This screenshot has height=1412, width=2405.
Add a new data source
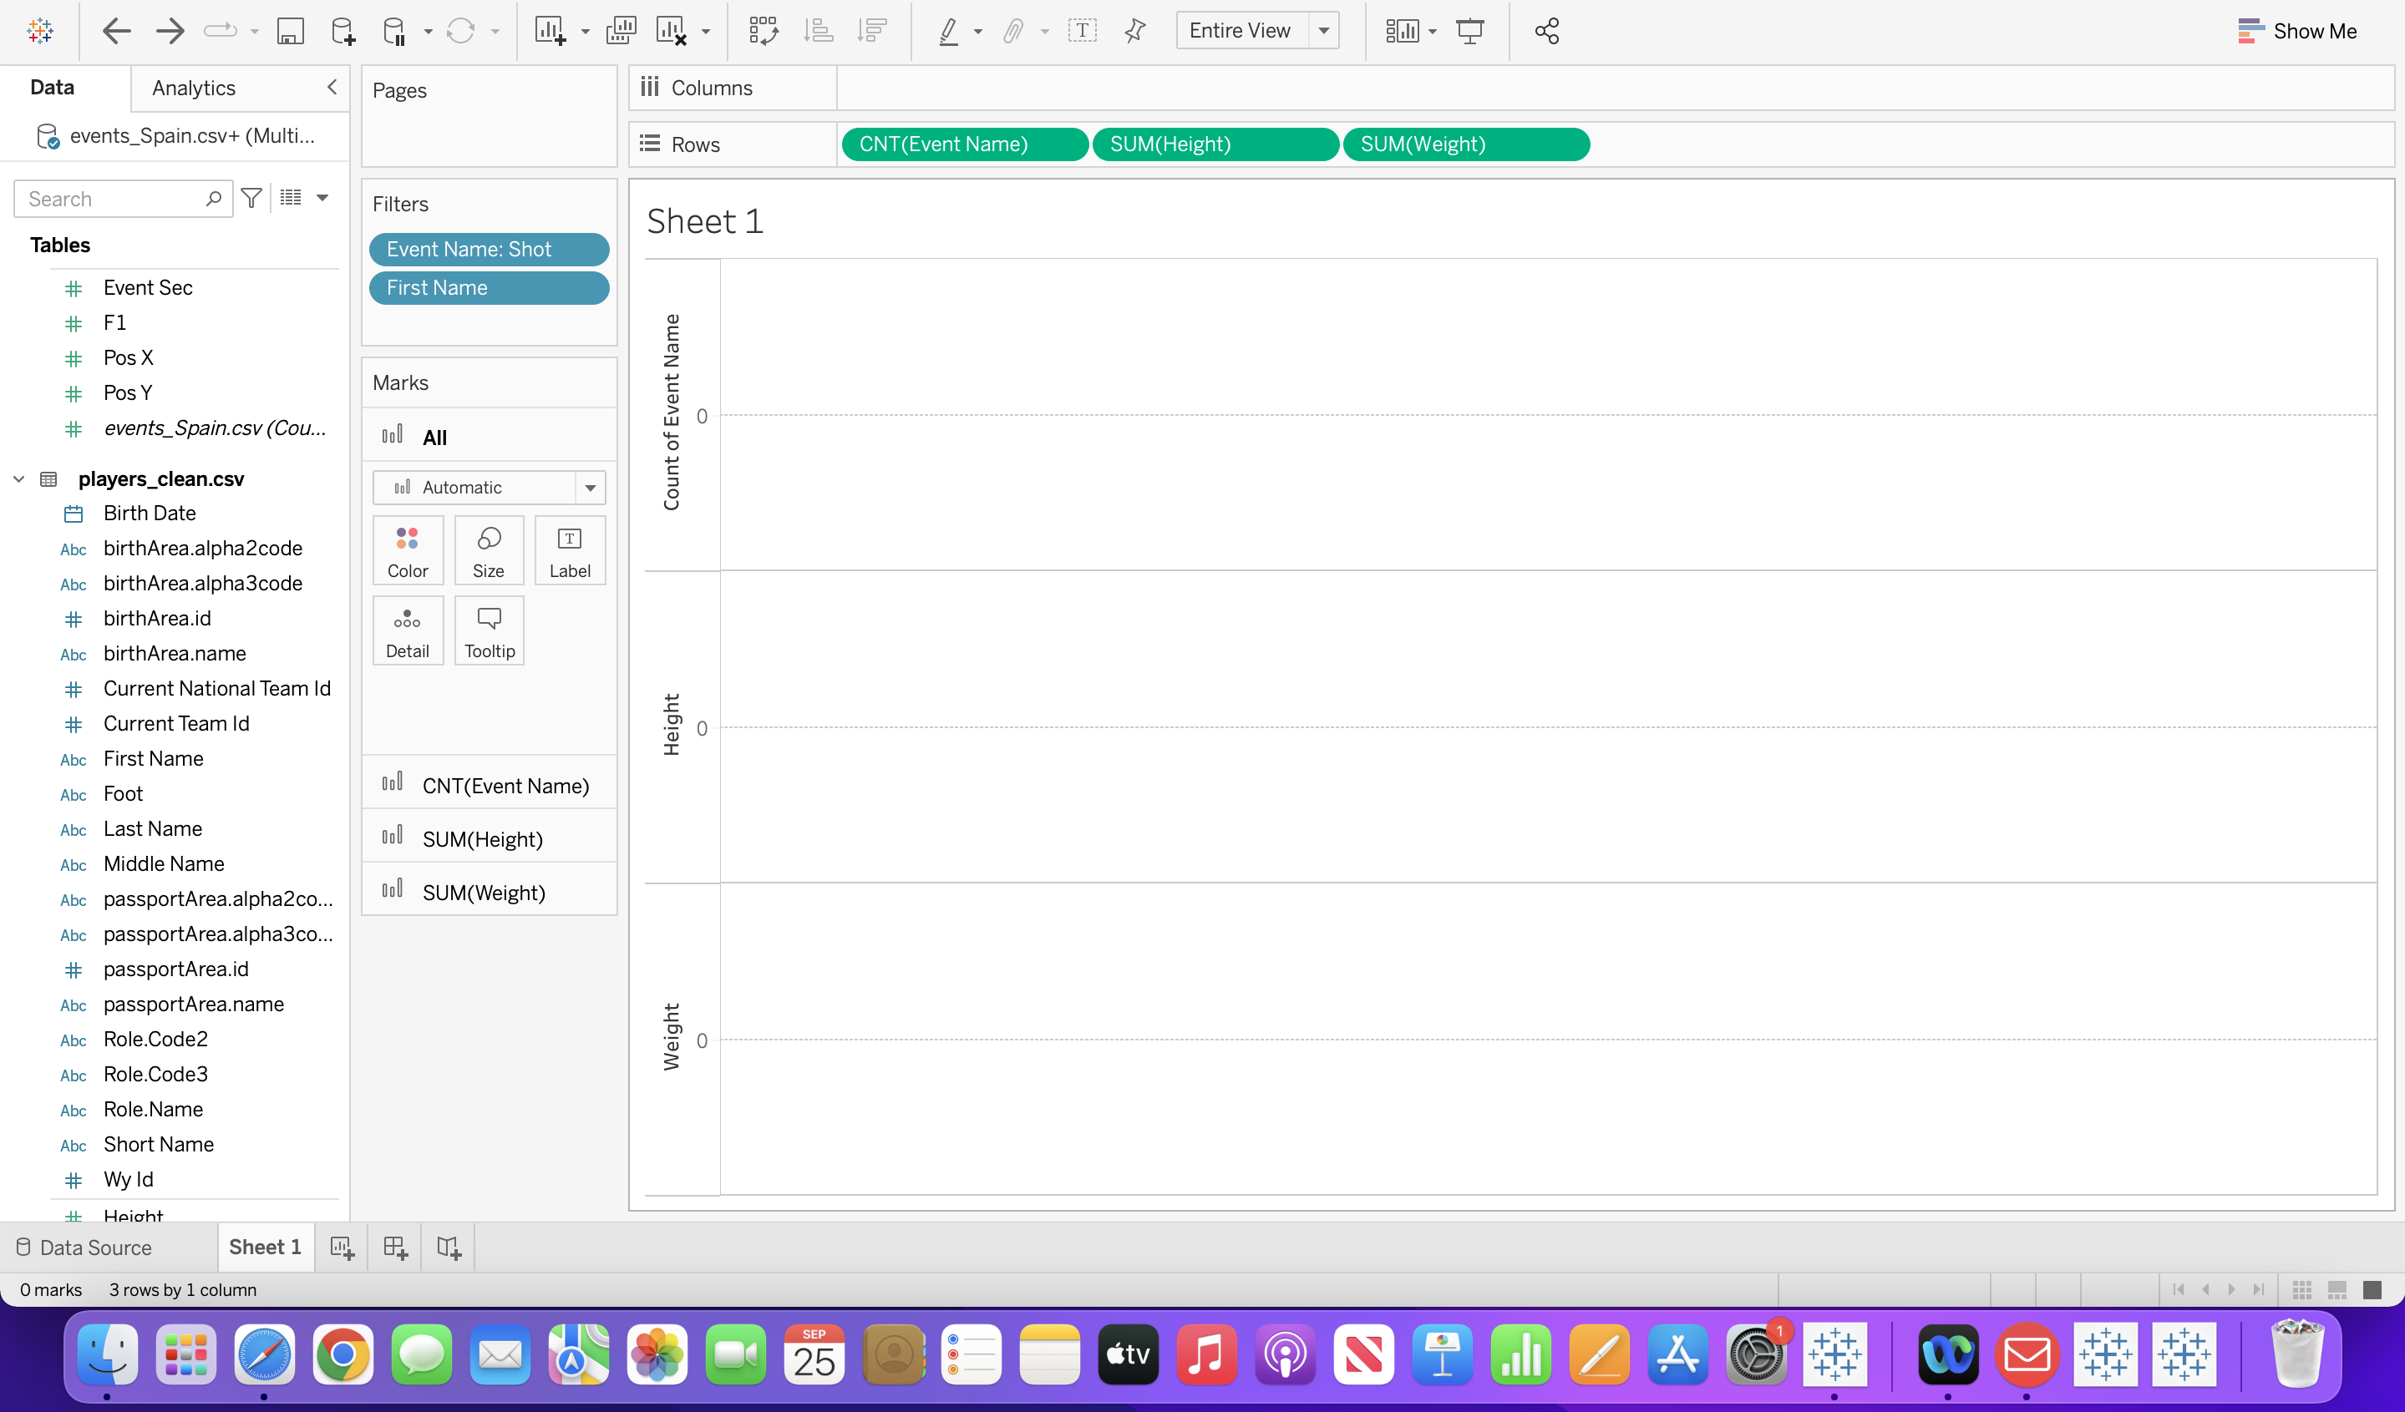point(342,31)
